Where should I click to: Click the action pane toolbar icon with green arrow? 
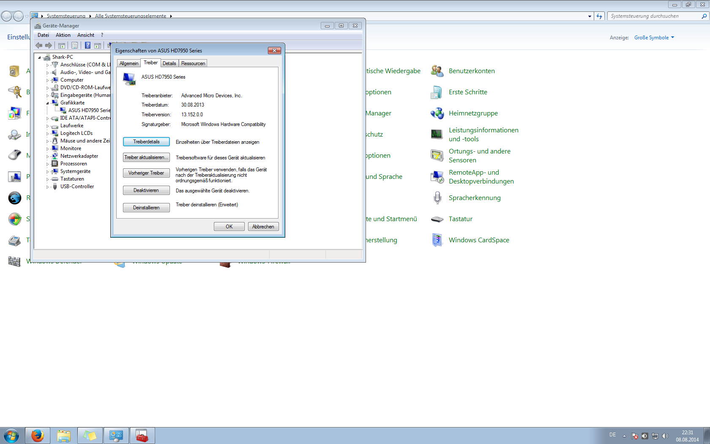98,45
